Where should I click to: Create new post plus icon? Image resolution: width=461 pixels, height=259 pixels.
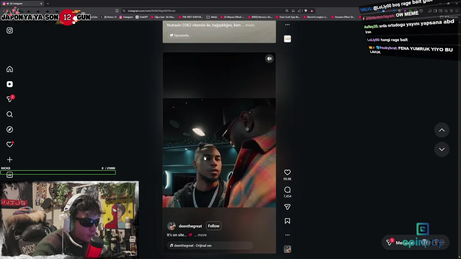(x=10, y=160)
